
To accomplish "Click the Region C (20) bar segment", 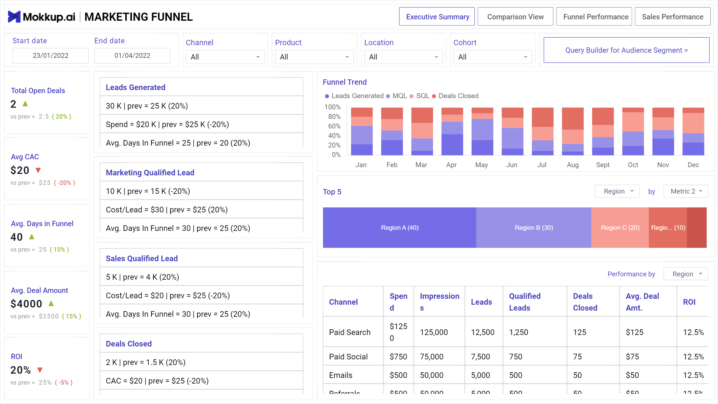I will pos(620,228).
